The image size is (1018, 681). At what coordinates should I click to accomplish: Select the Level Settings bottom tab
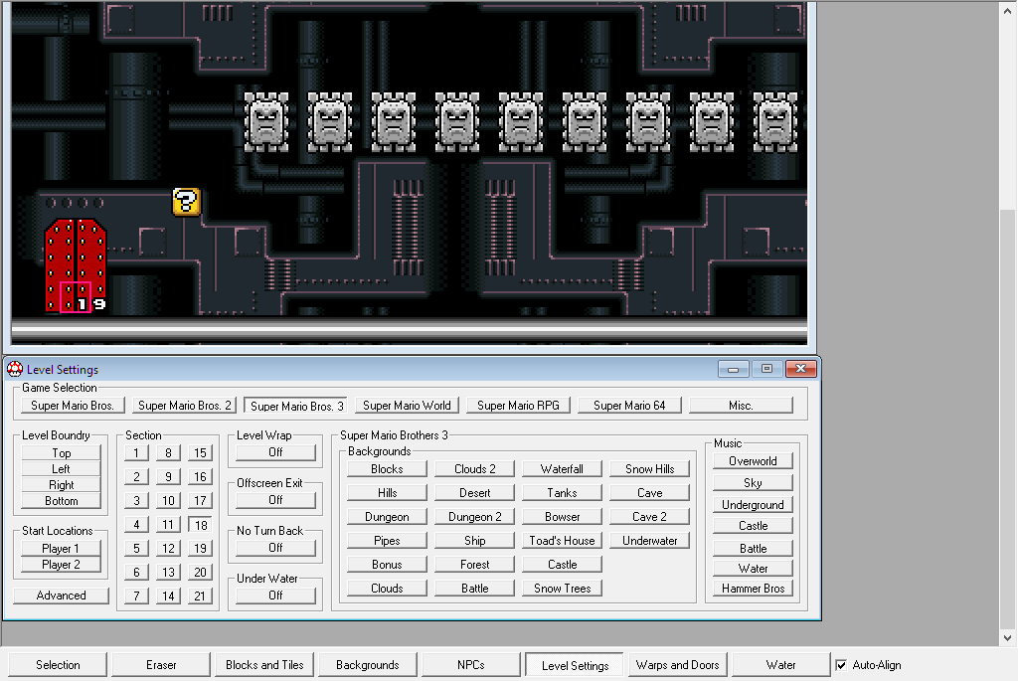point(575,665)
